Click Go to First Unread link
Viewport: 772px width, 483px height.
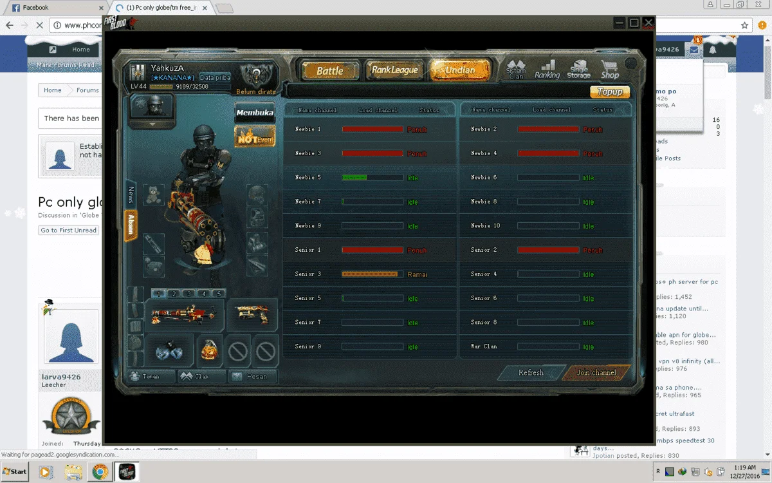point(68,230)
